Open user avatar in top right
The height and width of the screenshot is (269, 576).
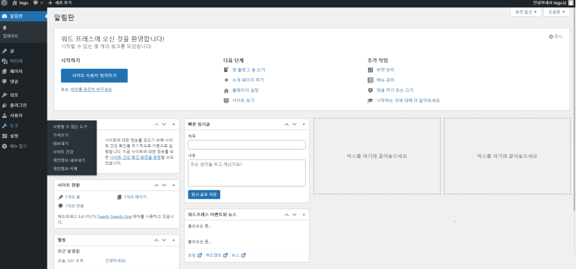570,2
